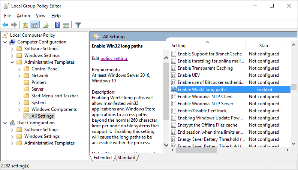This screenshot has width=298, height=170.
Task: Click the Back arrow toolbar icon
Action: (5, 25)
